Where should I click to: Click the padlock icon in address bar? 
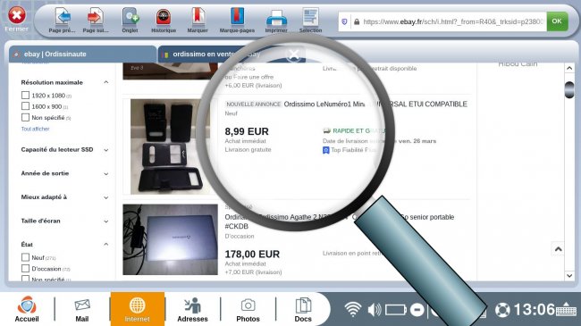pos(357,21)
